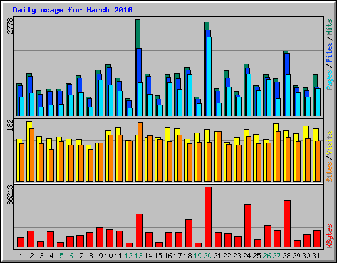Click day 24 on the x-axis

[x=247, y=256]
